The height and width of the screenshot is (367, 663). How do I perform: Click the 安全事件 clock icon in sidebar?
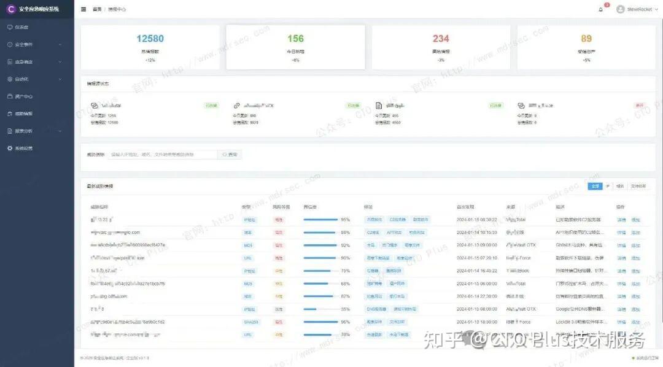pos(10,44)
